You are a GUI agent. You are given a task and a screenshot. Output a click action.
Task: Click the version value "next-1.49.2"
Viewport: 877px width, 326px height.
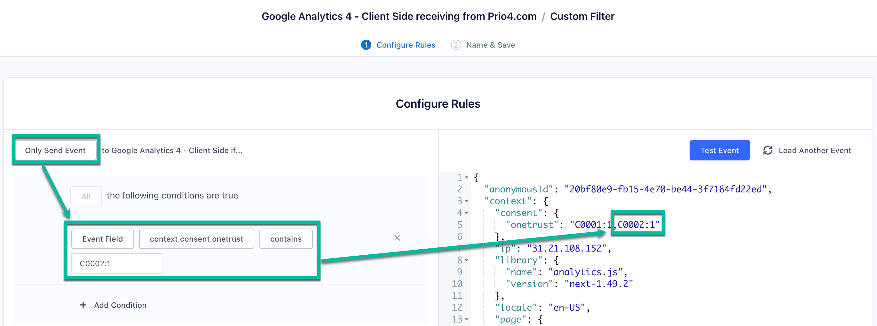[x=598, y=284]
